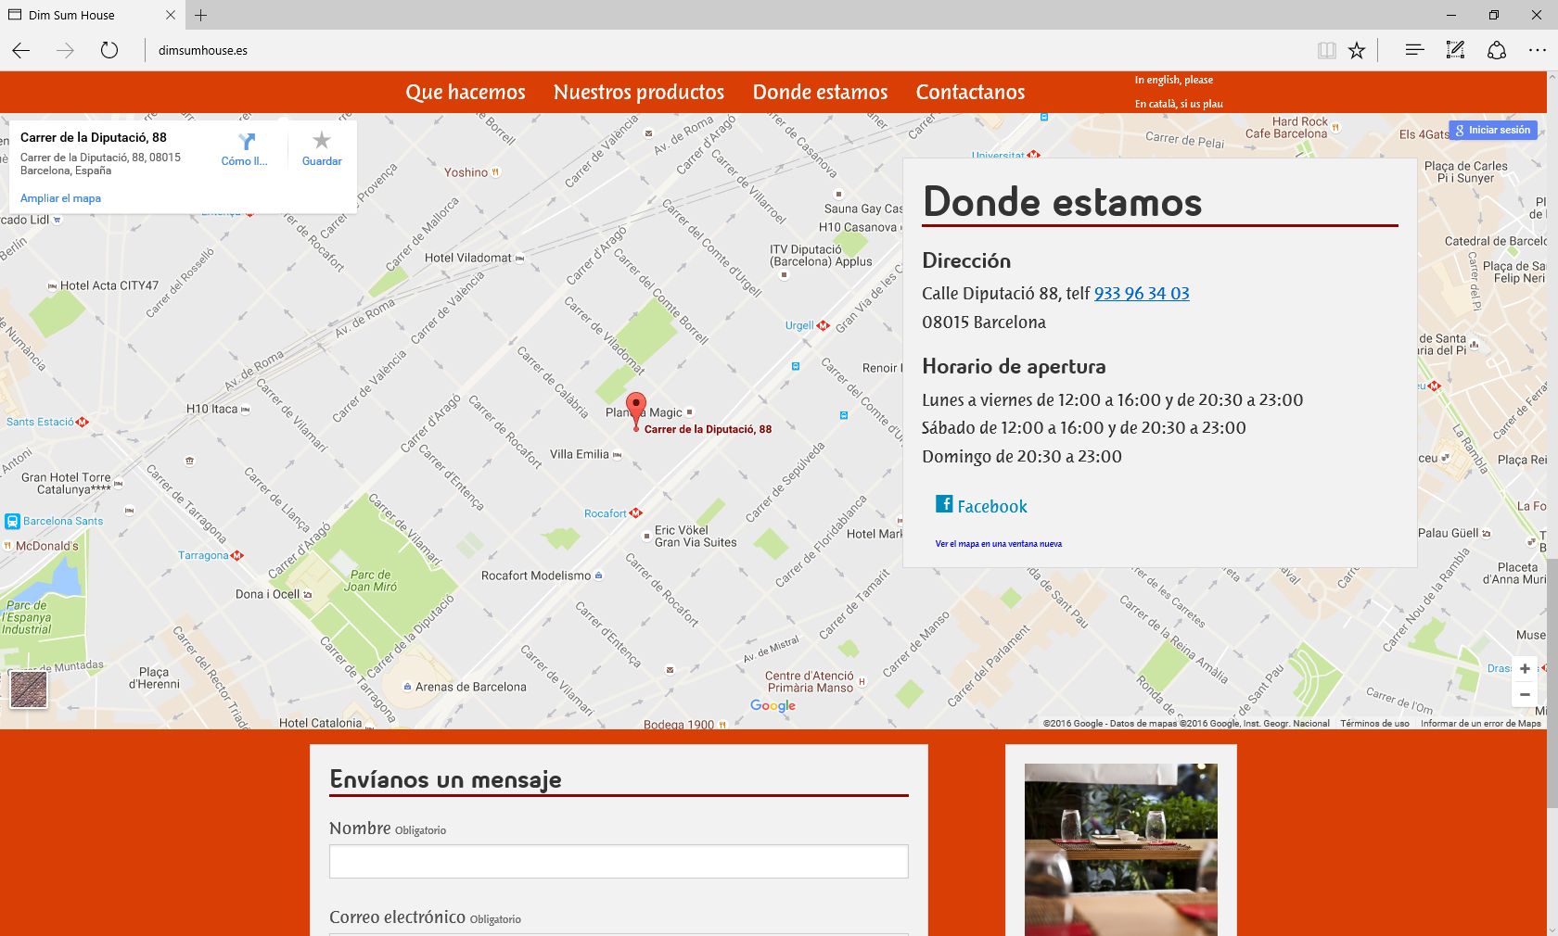Close the Dim Sum House tab

(x=171, y=15)
